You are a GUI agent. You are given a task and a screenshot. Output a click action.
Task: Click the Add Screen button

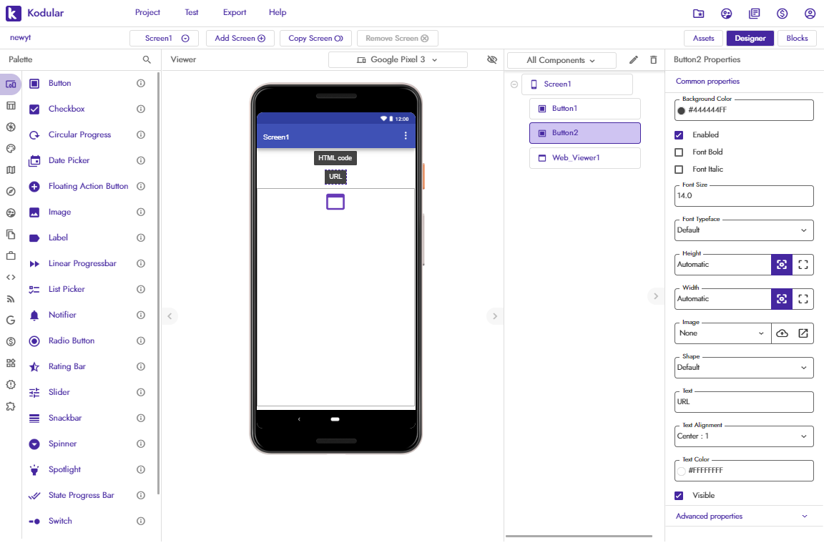(240, 39)
